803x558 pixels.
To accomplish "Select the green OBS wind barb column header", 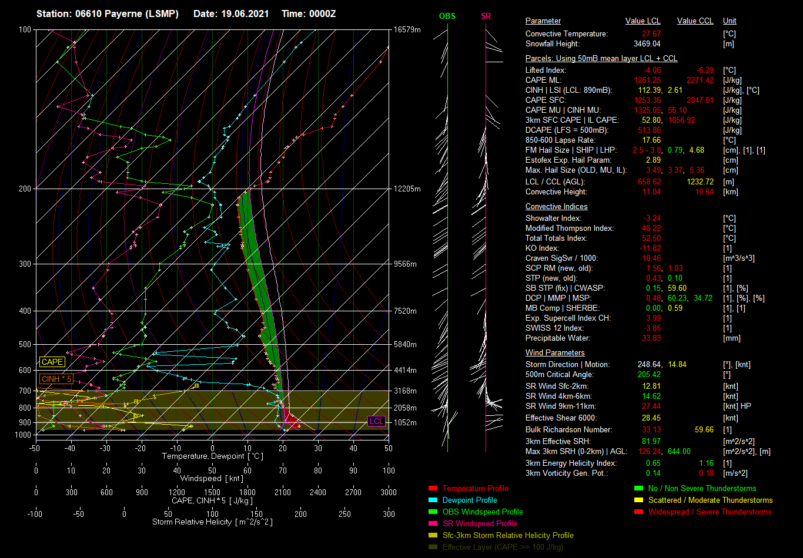I will pyautogui.click(x=447, y=16).
